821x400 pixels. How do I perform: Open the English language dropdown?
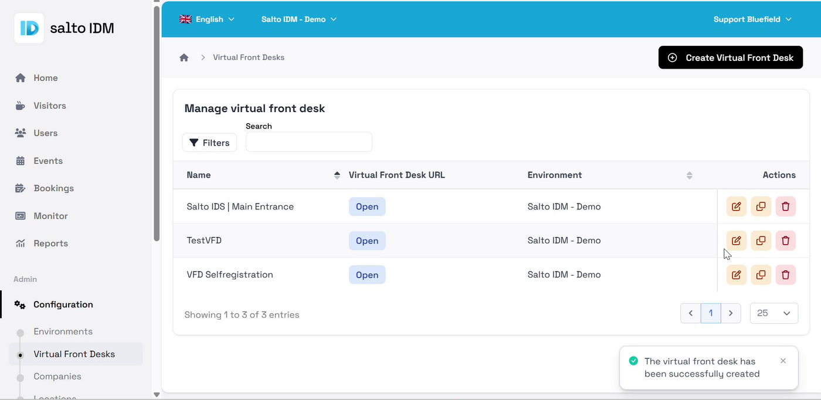pos(207,19)
